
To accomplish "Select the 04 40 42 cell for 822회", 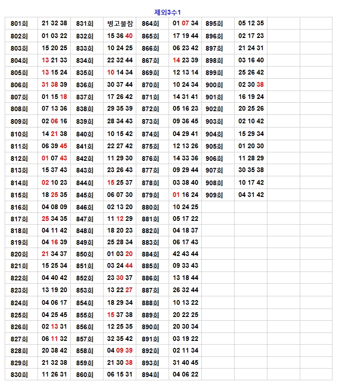I will [x=54, y=278].
